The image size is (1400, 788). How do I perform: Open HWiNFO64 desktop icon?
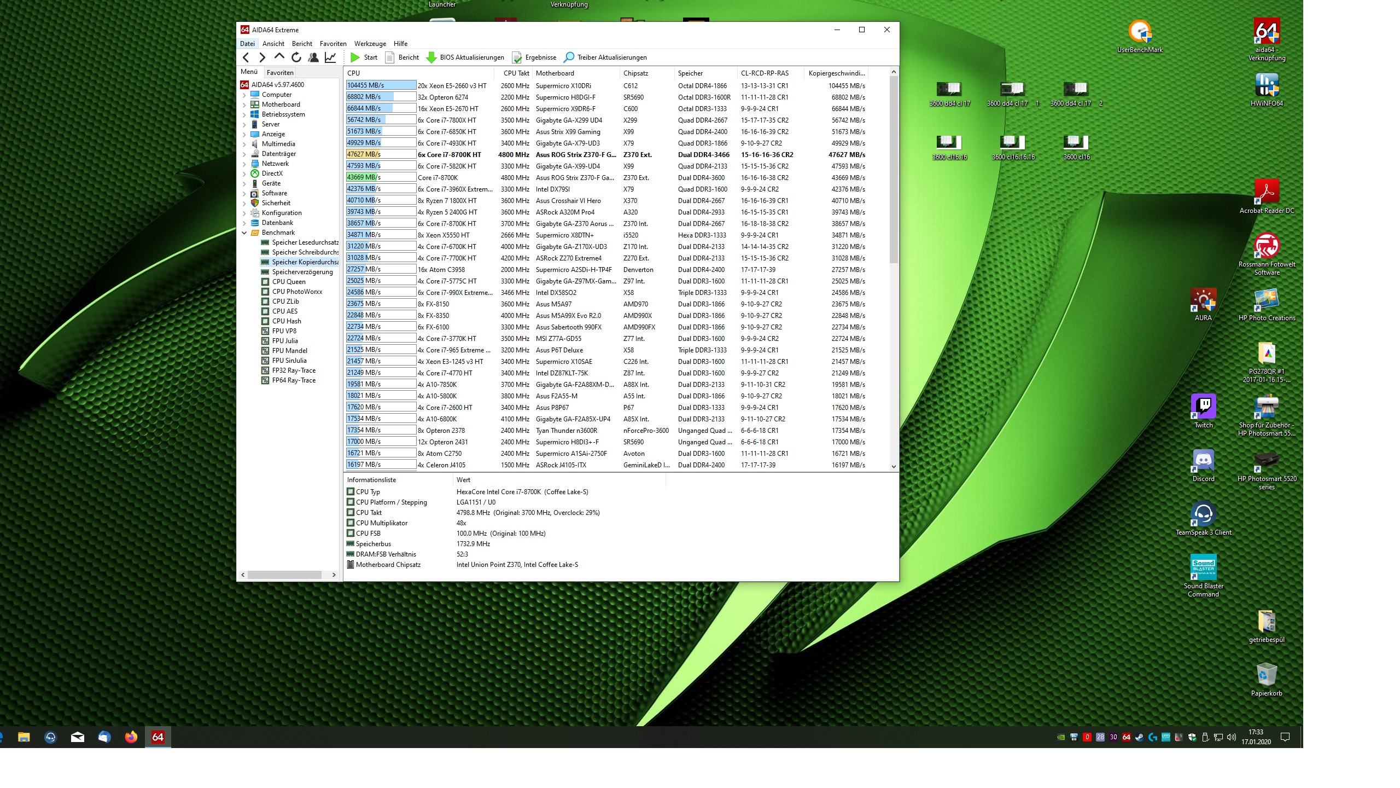(1267, 90)
